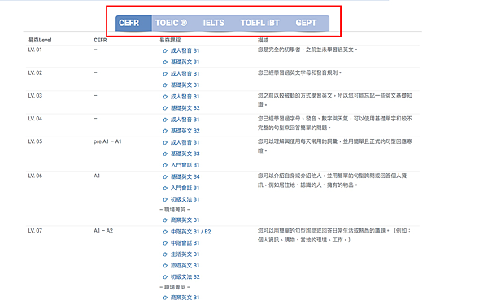
Task: Click the LV. 01 description about complete beginners
Action: (x=307, y=50)
